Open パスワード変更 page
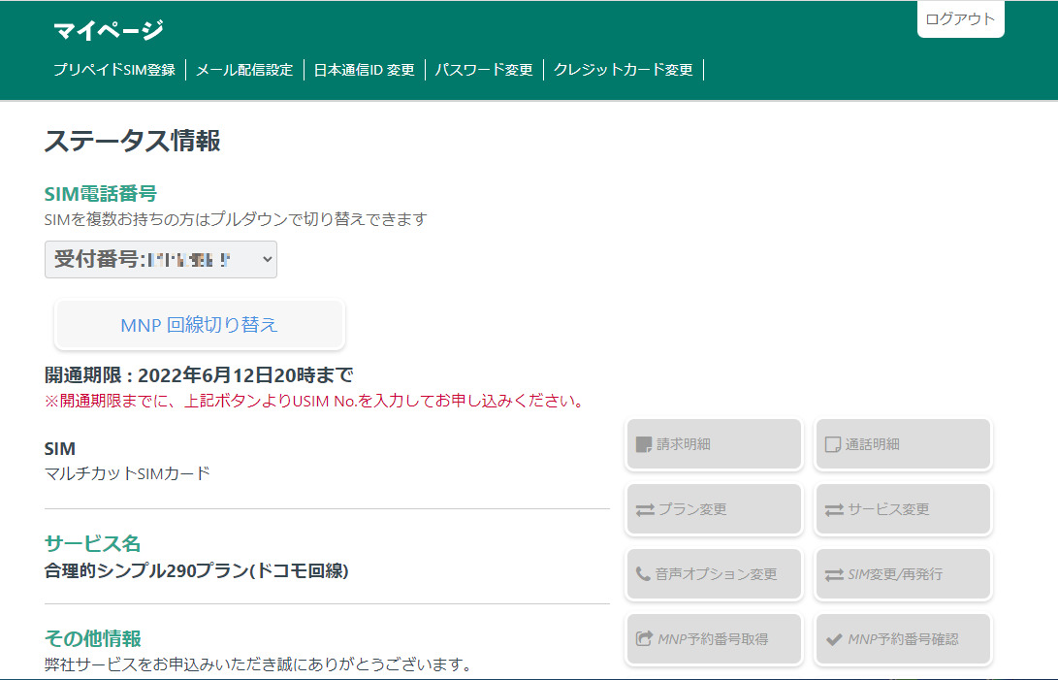The image size is (1058, 680). coord(484,70)
